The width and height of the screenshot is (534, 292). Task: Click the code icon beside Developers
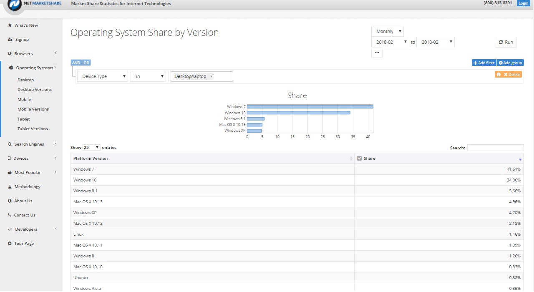point(10,229)
